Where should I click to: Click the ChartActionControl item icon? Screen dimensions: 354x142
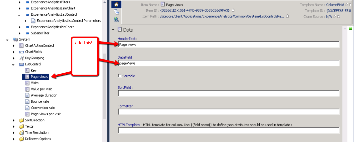click(x=21, y=46)
